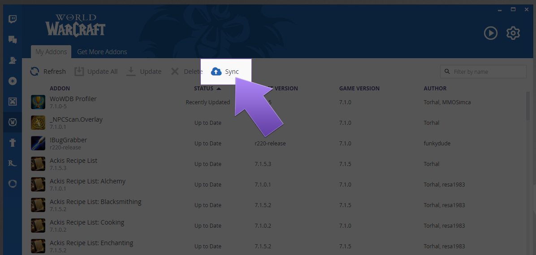Image resolution: width=536 pixels, height=255 pixels.
Task: Click the Refresh addons button
Action: (x=48, y=71)
